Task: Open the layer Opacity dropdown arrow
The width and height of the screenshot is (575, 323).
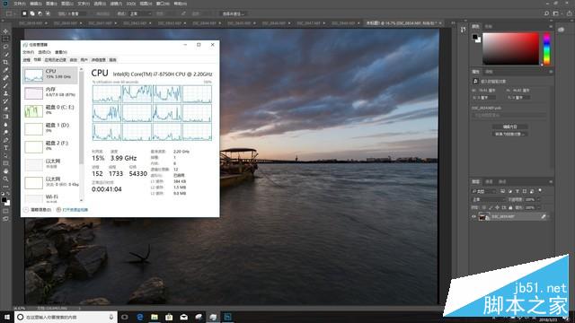Action: (x=538, y=199)
